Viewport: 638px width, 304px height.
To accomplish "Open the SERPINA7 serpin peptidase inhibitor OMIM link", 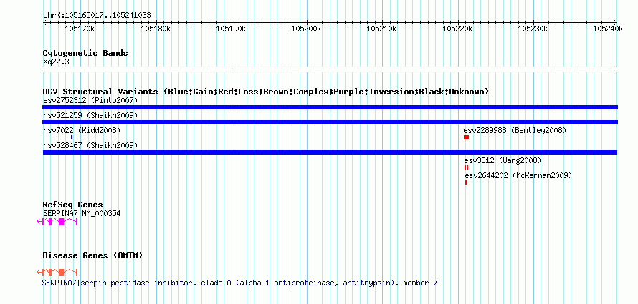I will click(239, 283).
